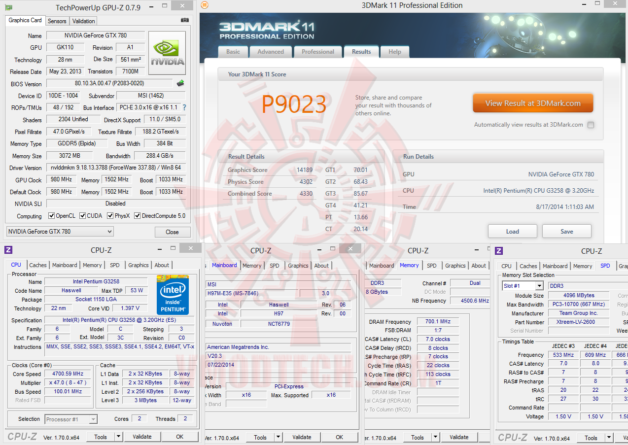Click the Combined Score value 4330

[x=307, y=194]
